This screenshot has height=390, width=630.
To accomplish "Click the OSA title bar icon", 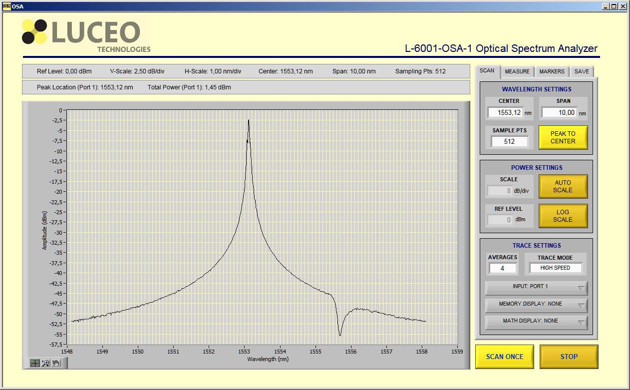I will point(6,6).
